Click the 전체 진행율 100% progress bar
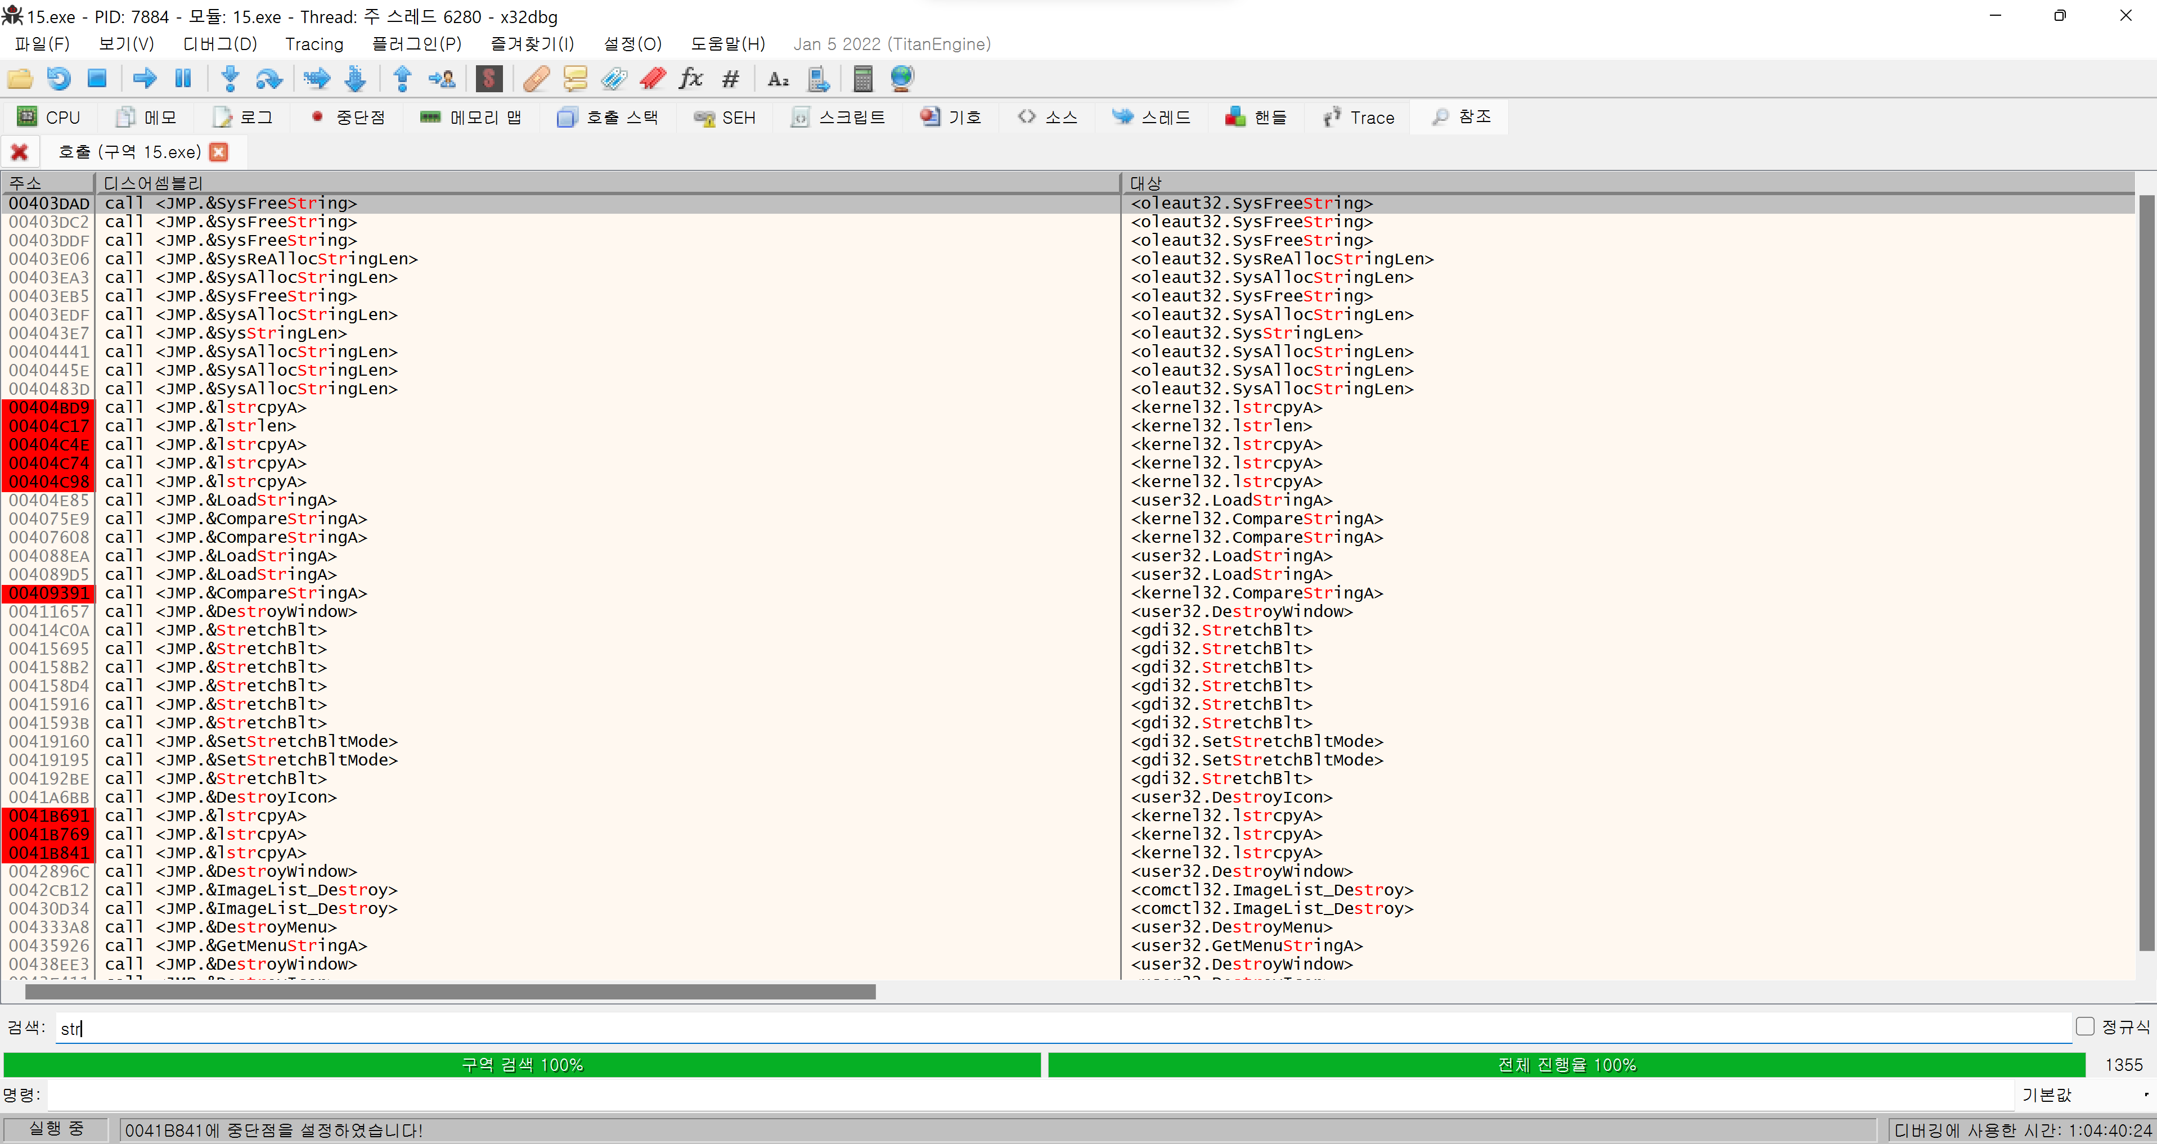Image resolution: width=2157 pixels, height=1144 pixels. [x=1567, y=1065]
